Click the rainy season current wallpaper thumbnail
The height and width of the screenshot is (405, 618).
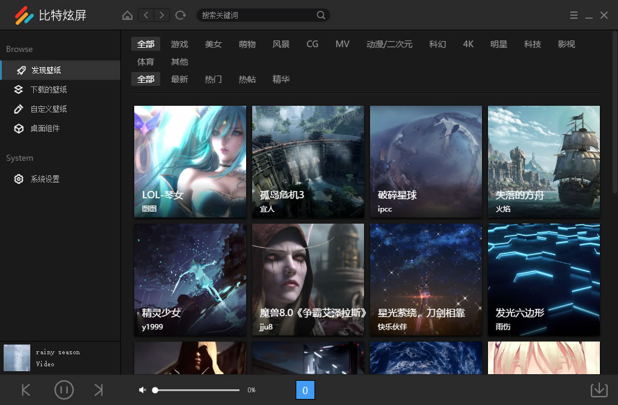[17, 358]
